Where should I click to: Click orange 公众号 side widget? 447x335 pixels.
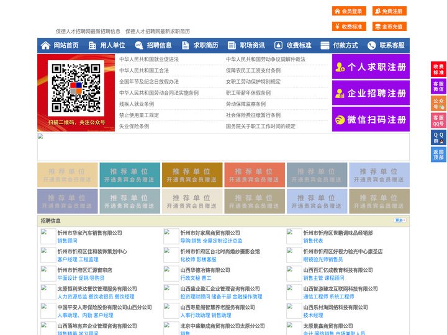pos(438,104)
